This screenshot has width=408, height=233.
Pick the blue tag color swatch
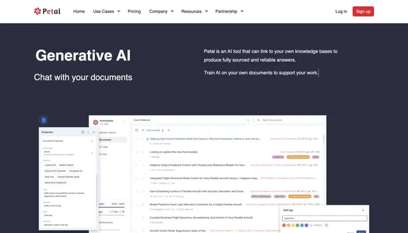[x=302, y=225]
